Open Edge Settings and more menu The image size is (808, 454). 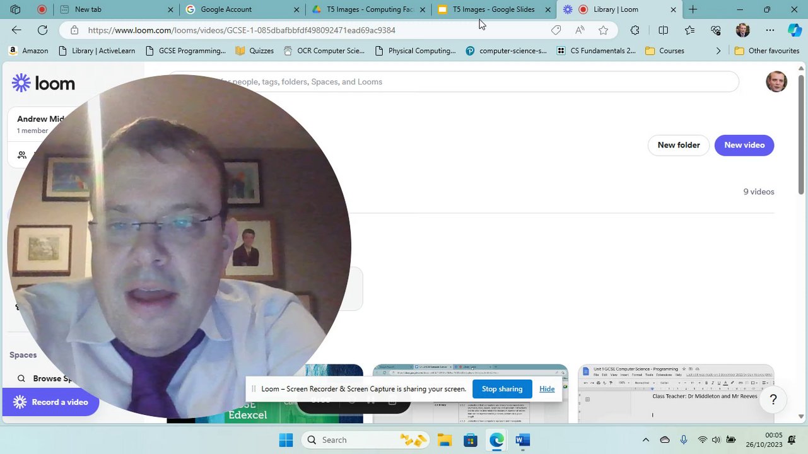(x=770, y=30)
